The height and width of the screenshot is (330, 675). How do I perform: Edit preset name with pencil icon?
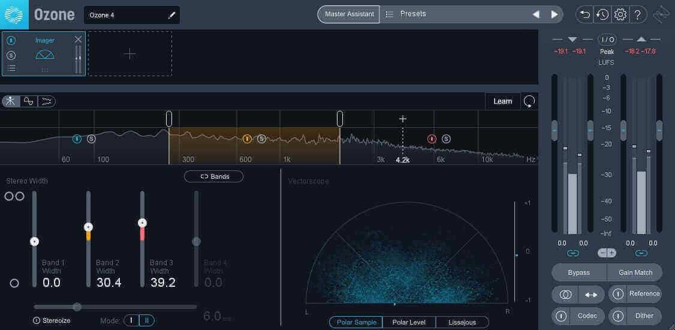tap(171, 16)
